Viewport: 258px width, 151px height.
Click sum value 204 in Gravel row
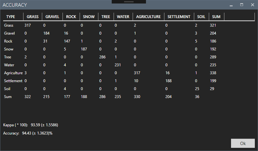click(213, 33)
